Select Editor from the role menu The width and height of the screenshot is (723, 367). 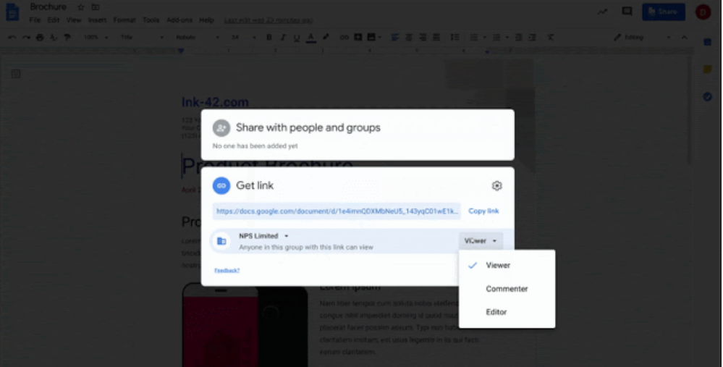pyautogui.click(x=507, y=312)
